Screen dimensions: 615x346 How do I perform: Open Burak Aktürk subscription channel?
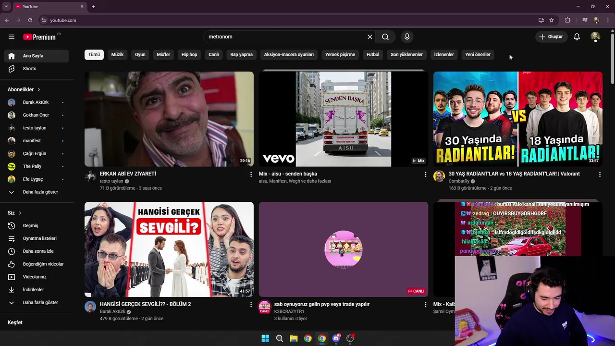click(x=37, y=102)
